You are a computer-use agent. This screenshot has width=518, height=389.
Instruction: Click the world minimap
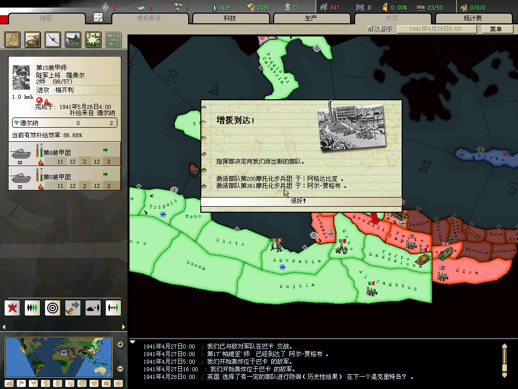point(59,357)
